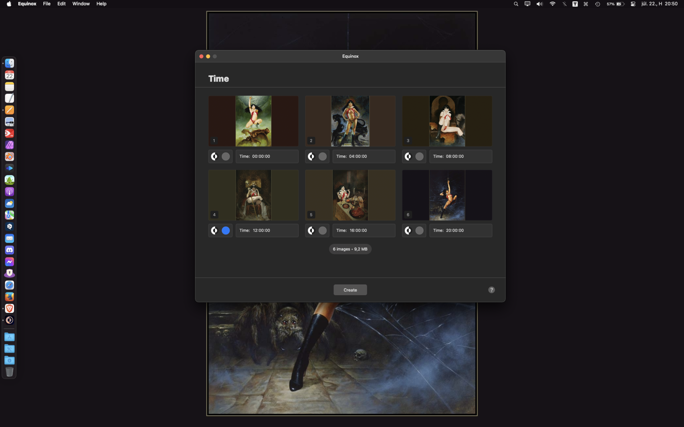
Task: Click the '6 images · 9,2 MB' label
Action: tap(350, 249)
